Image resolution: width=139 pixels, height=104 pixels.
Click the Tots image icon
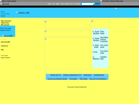[x=95, y=52]
